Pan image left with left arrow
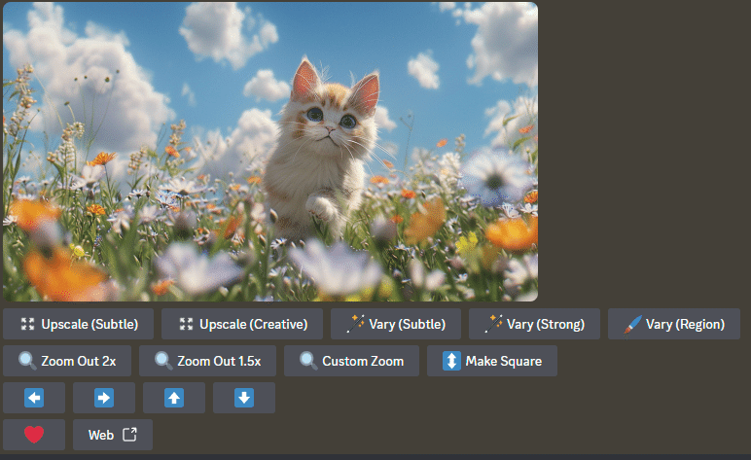Viewport: 751px width, 460px height. tap(34, 398)
